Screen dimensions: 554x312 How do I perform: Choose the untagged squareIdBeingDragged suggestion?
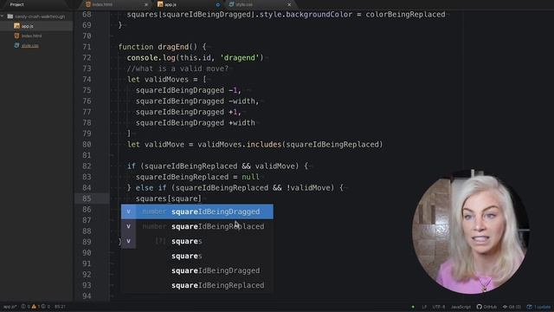click(x=197, y=270)
